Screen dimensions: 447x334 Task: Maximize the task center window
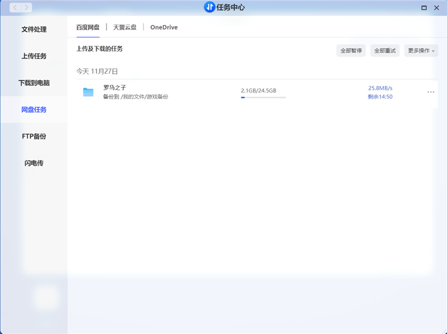point(424,8)
